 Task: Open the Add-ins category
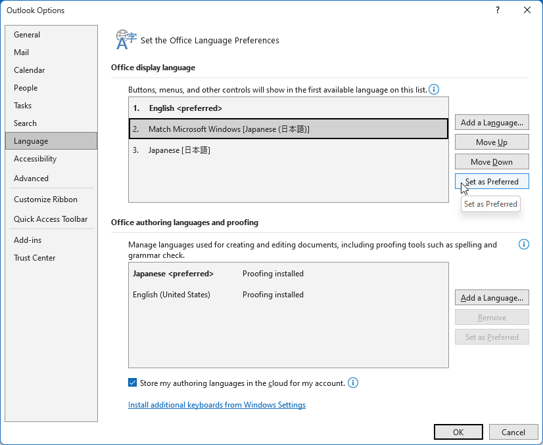(x=51, y=240)
